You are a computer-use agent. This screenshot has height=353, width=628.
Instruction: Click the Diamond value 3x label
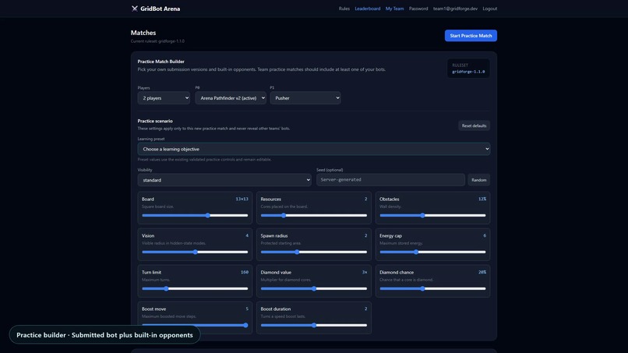tap(365, 272)
